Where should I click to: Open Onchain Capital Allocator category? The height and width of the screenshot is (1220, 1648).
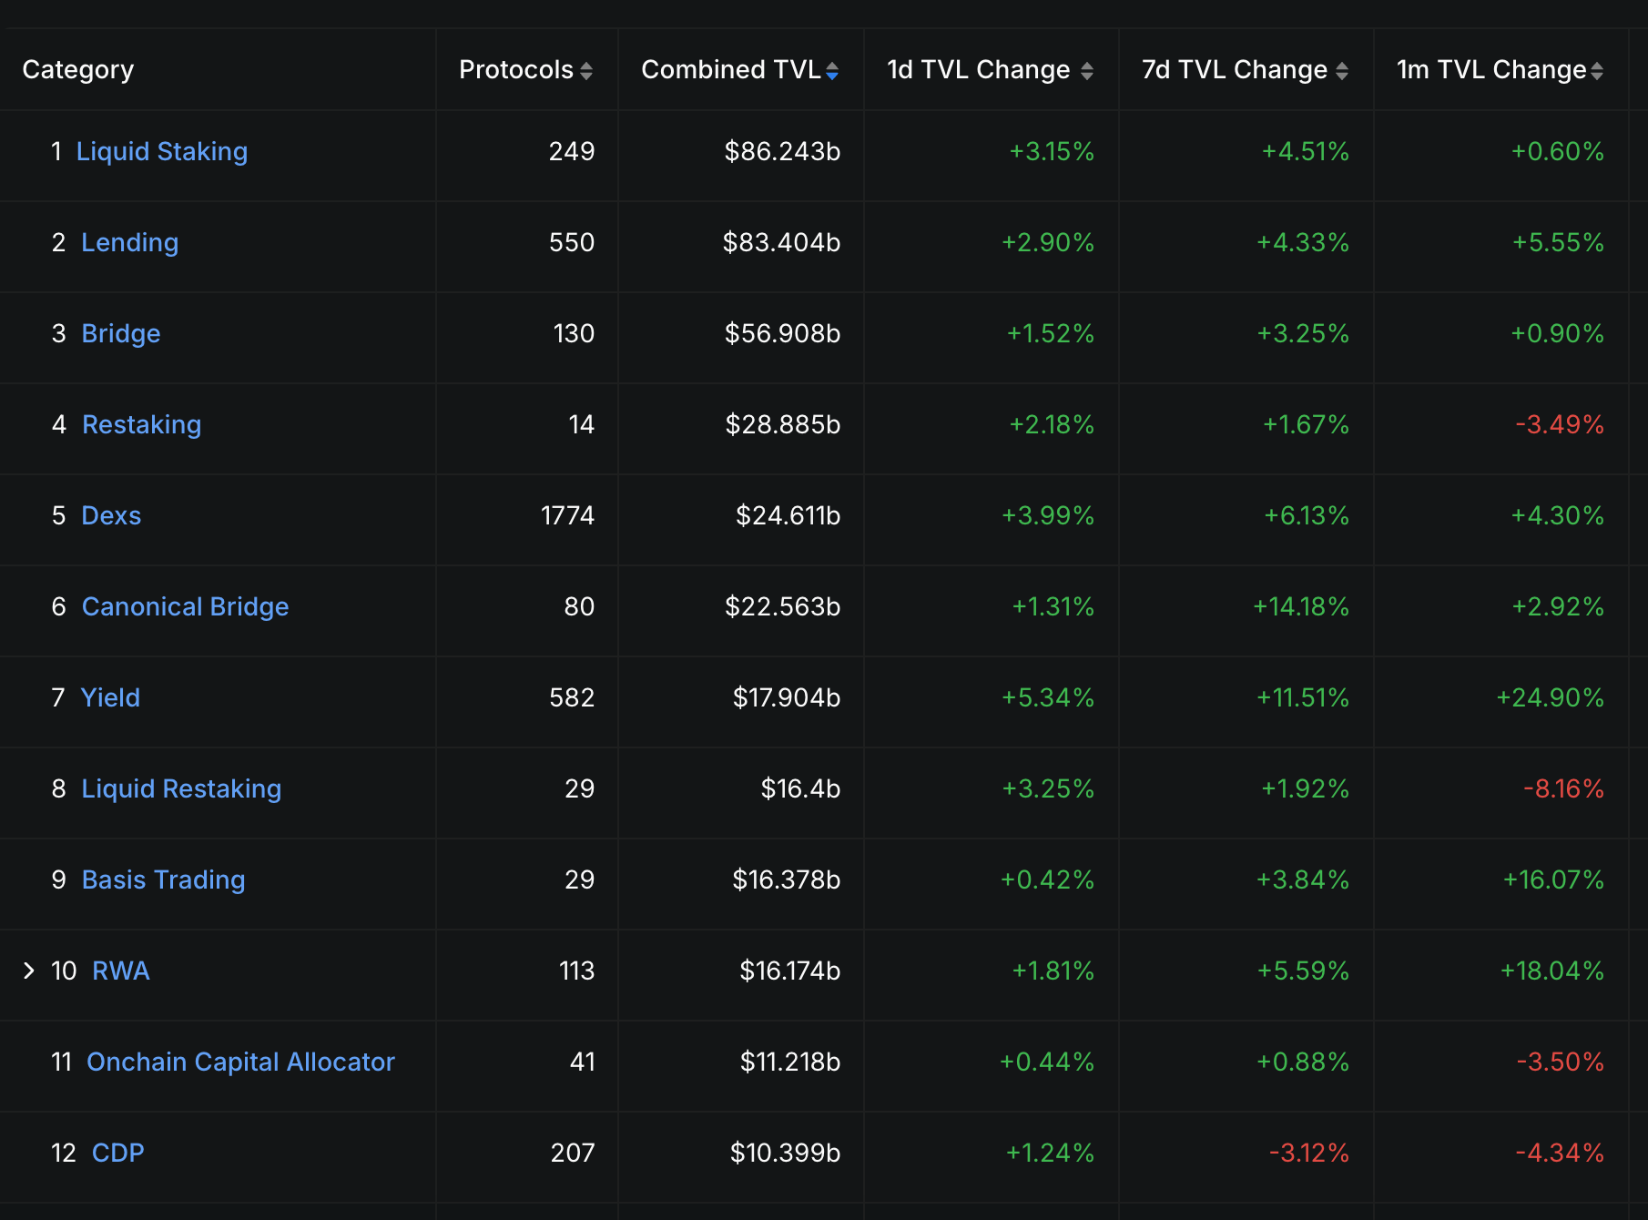click(240, 1062)
